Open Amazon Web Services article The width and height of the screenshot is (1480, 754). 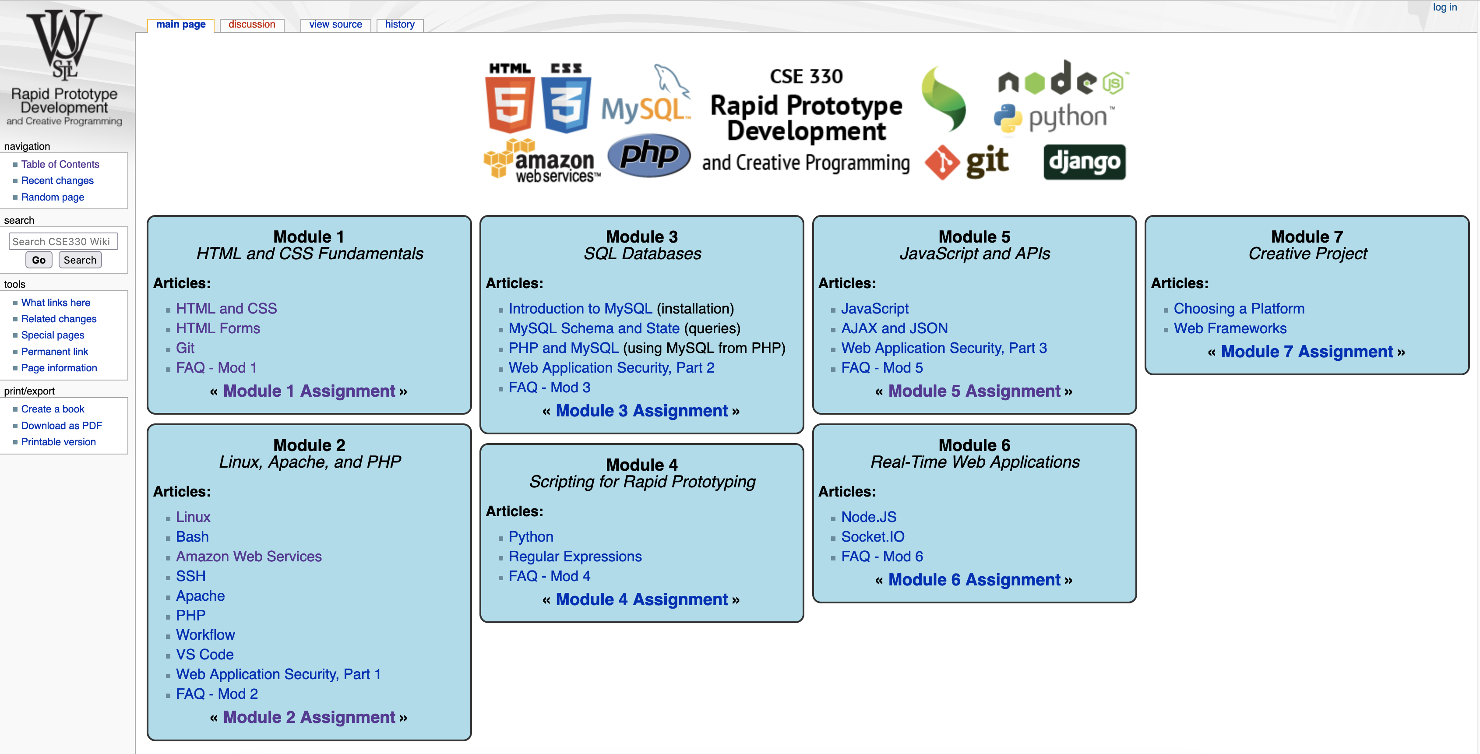click(x=249, y=556)
